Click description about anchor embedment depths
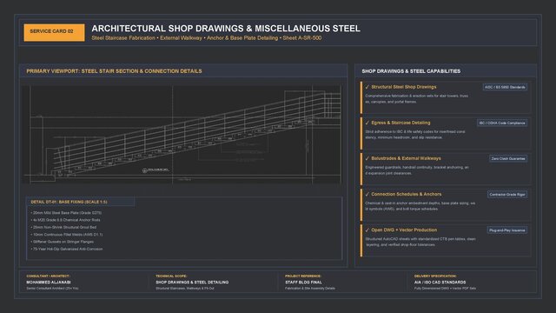The image size is (556, 313). pyautogui.click(x=420, y=206)
